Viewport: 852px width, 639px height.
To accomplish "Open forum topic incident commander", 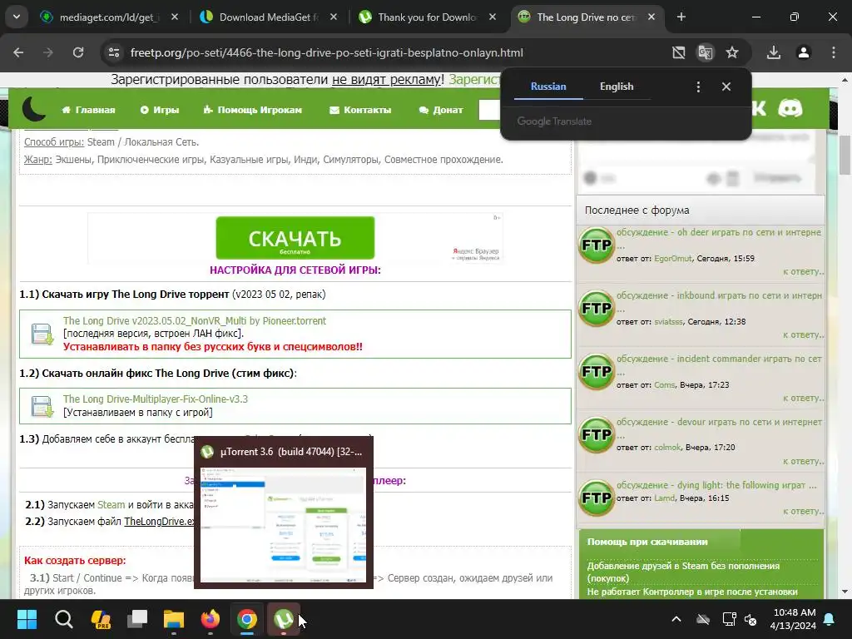I will coord(719,359).
